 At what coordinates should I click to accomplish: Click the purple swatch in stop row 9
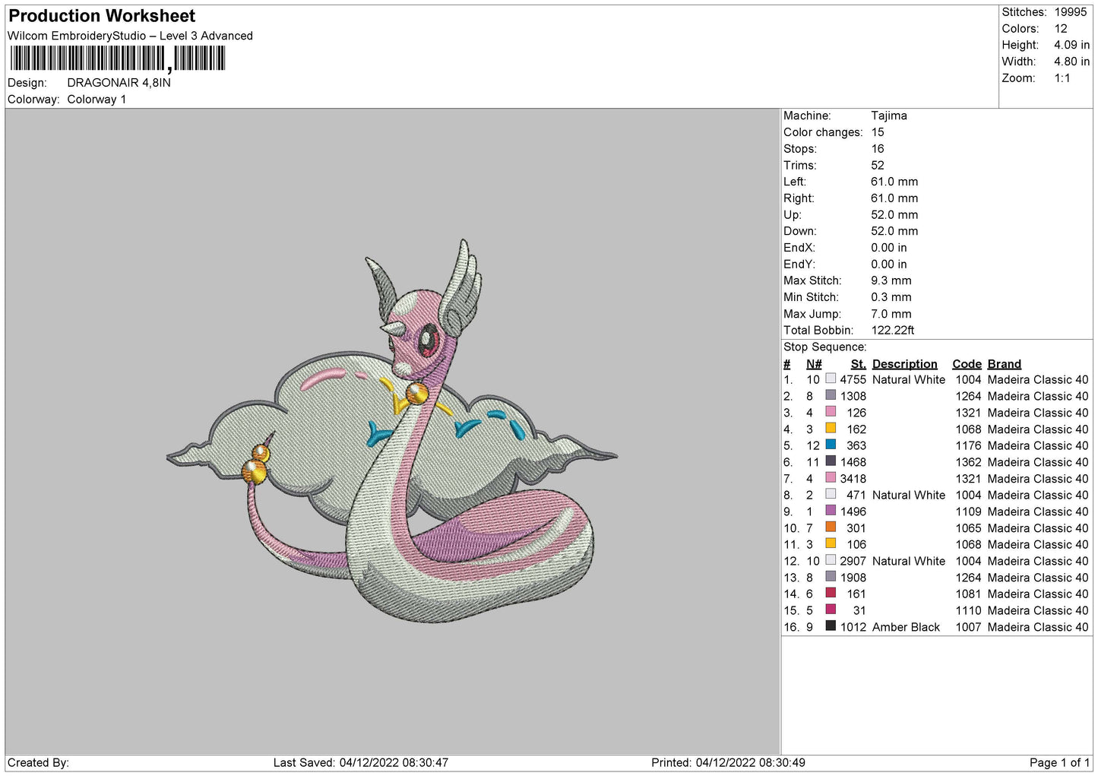pos(831,511)
